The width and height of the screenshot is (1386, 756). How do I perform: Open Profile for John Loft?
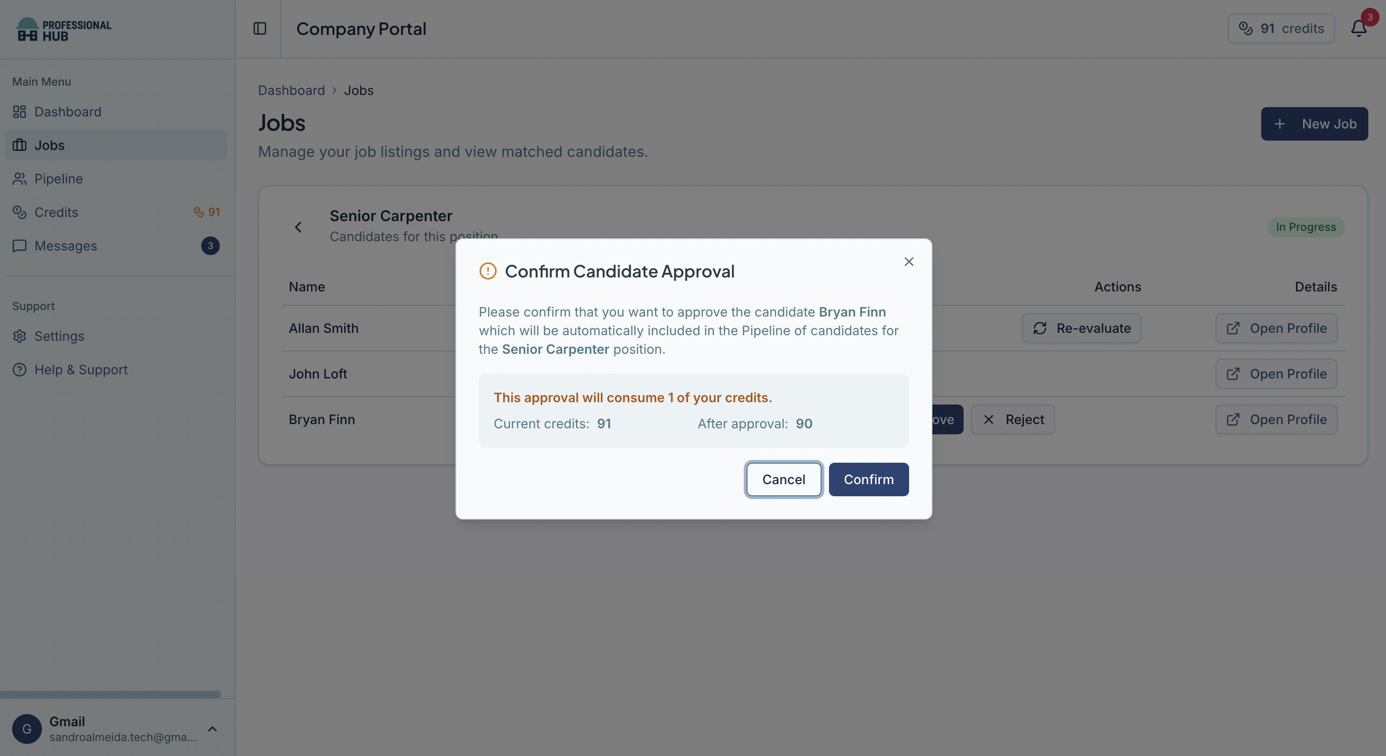click(1276, 374)
